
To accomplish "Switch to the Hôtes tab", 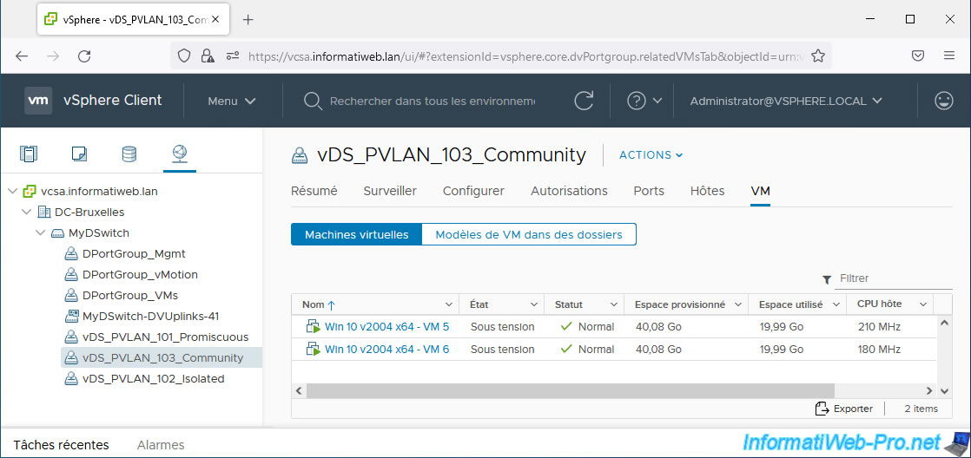I will 707,191.
